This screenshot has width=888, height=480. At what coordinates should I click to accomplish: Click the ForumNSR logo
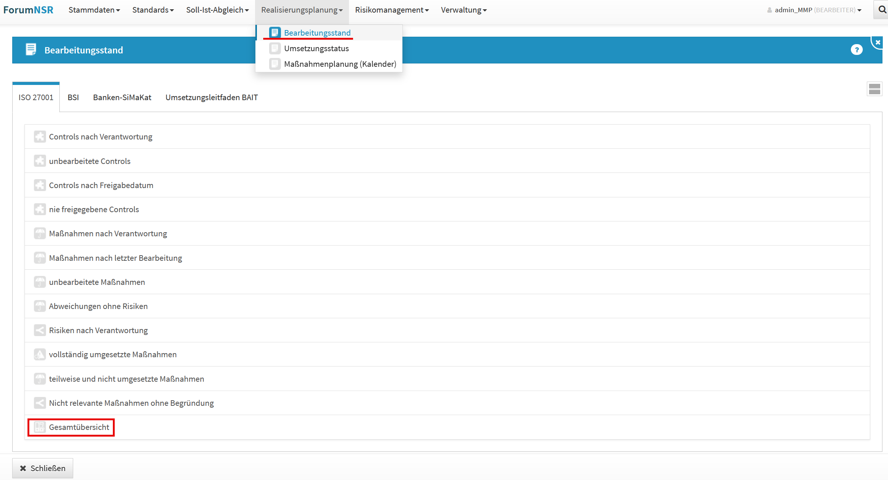click(x=28, y=10)
